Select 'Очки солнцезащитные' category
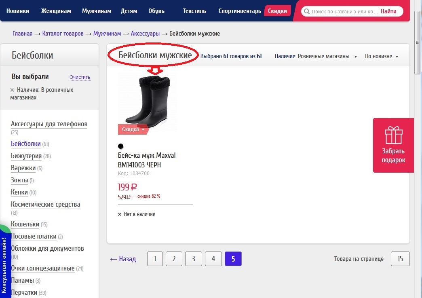This screenshot has width=422, height=298. tap(42, 268)
